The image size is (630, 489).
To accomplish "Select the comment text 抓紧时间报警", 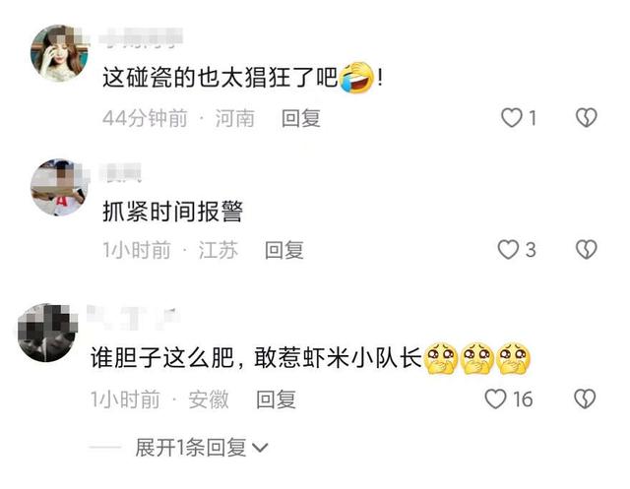I will coord(173,212).
